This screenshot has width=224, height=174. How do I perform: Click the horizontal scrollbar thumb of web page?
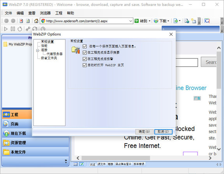116,158
